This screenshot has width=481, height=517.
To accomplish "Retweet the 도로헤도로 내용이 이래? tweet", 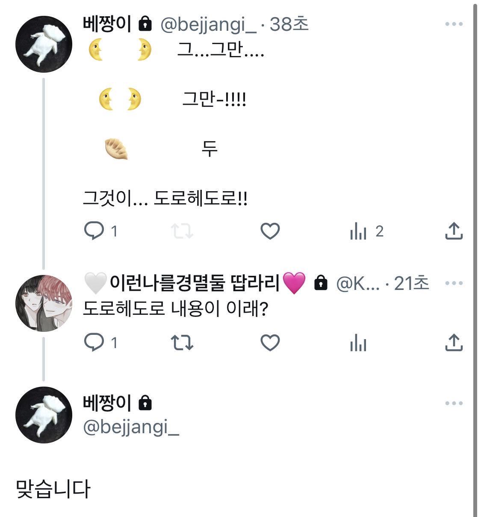I will [x=182, y=343].
